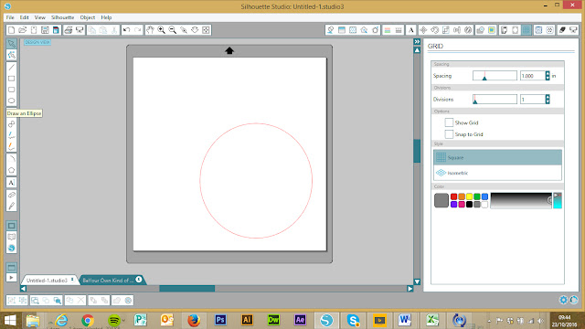Click the Windows Start button
This screenshot has width=585, height=329.
[x=10, y=320]
